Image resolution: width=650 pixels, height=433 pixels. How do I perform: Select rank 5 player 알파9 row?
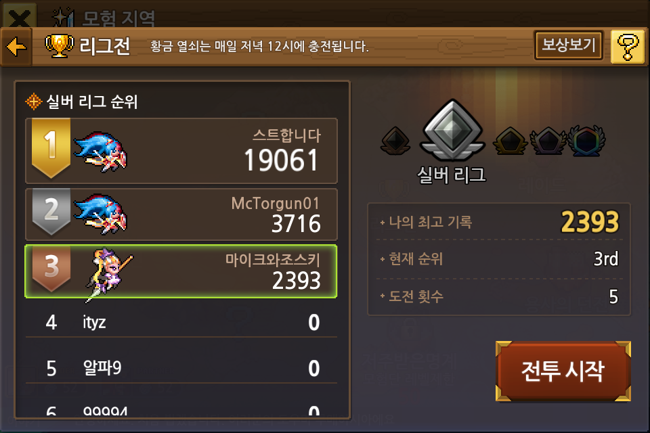181,367
